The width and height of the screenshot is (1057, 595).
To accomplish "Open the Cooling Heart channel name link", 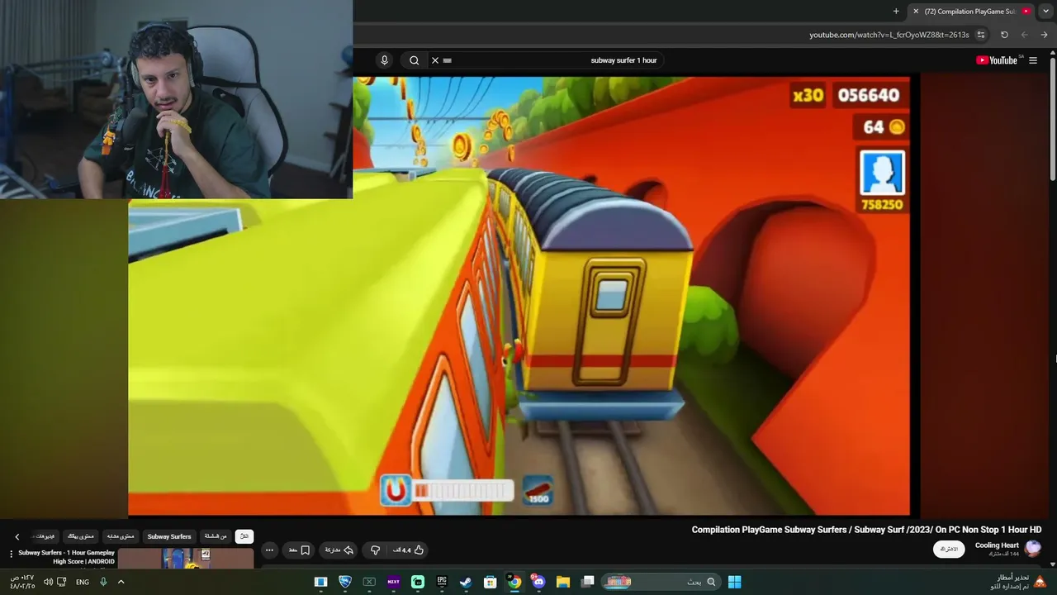I will pos(997,545).
